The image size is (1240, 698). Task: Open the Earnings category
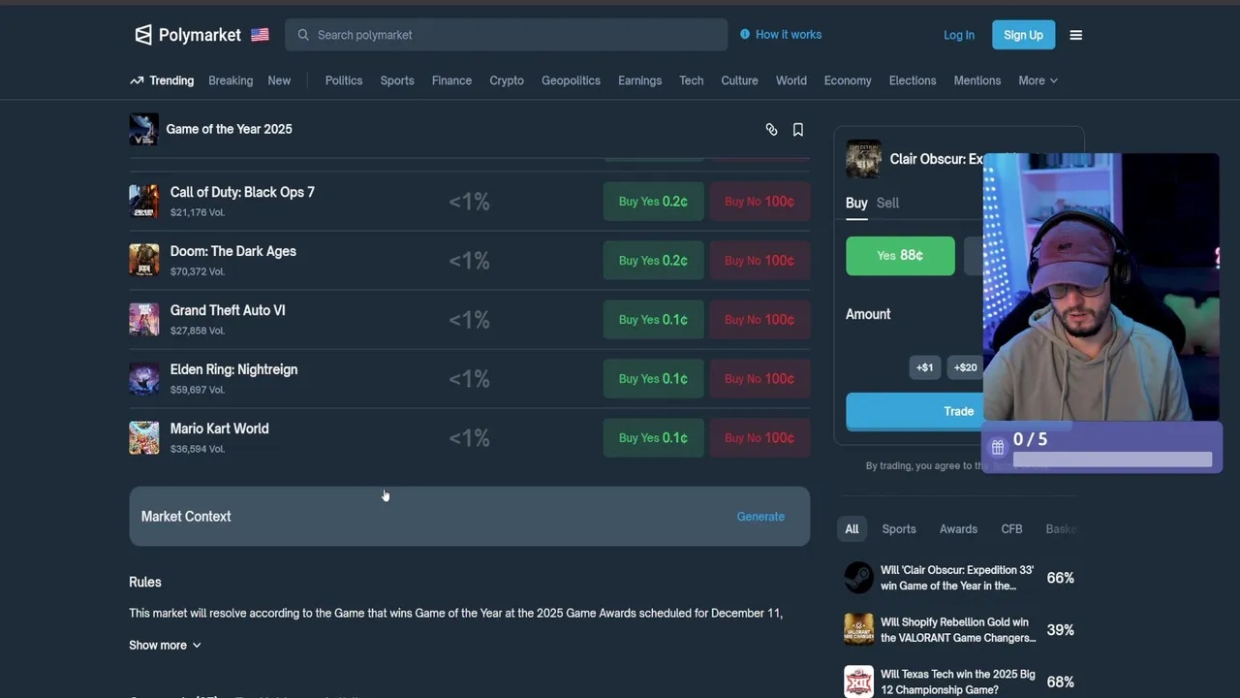coord(640,80)
